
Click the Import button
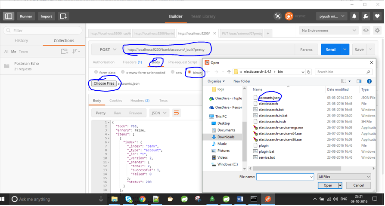47,16
